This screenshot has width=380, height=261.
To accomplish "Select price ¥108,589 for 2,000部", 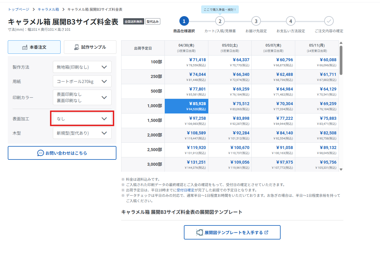I will tap(186, 136).
